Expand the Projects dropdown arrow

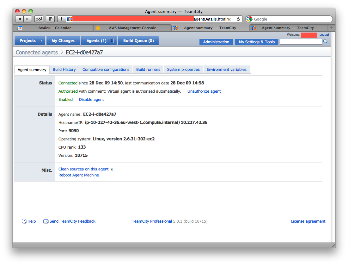click(41, 41)
